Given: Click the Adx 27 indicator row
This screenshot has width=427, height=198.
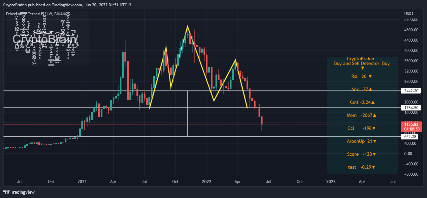Looking at the screenshot, I should [x=362, y=89].
